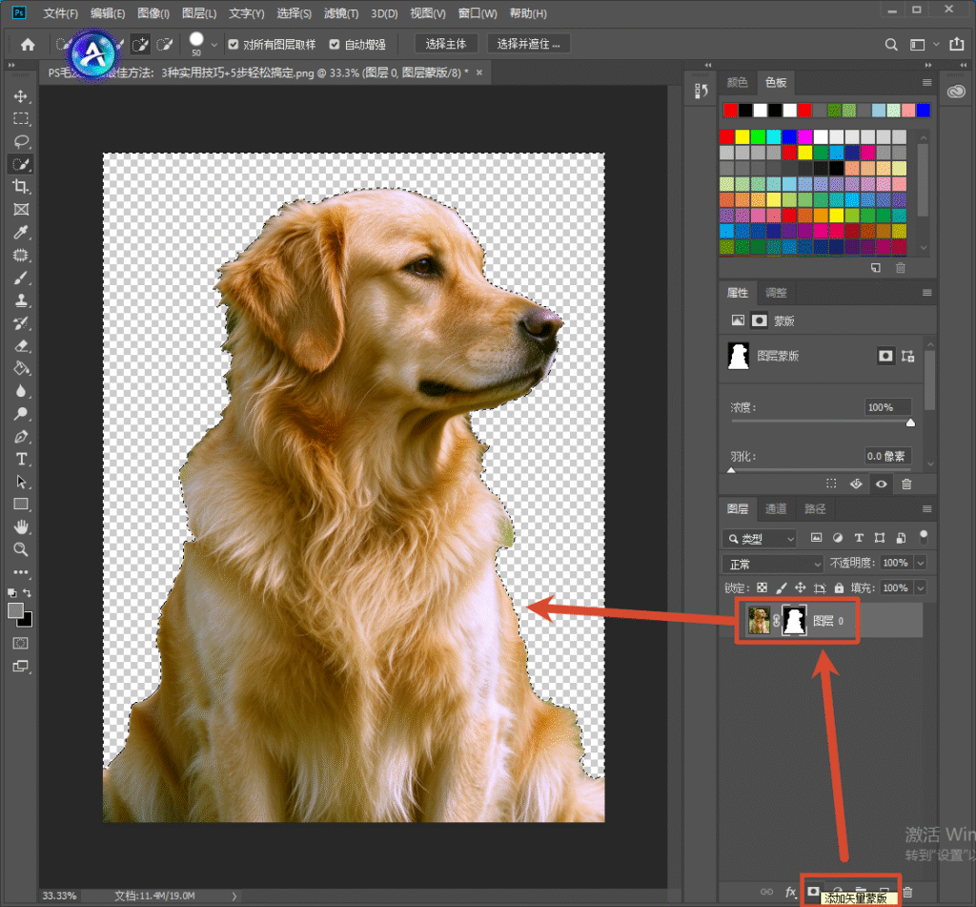Select the History Brush tool
Image resolution: width=976 pixels, height=907 pixels.
point(21,323)
